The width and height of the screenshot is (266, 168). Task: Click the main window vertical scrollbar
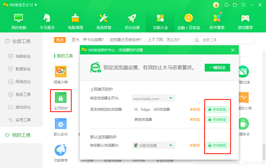pyautogui.click(x=264, y=152)
